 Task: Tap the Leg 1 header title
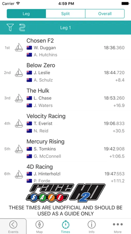[65, 28]
